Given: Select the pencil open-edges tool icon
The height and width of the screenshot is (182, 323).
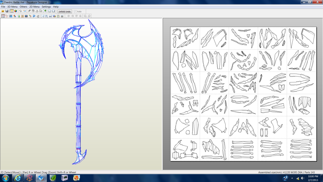Looking at the screenshot, I should pos(29,11).
